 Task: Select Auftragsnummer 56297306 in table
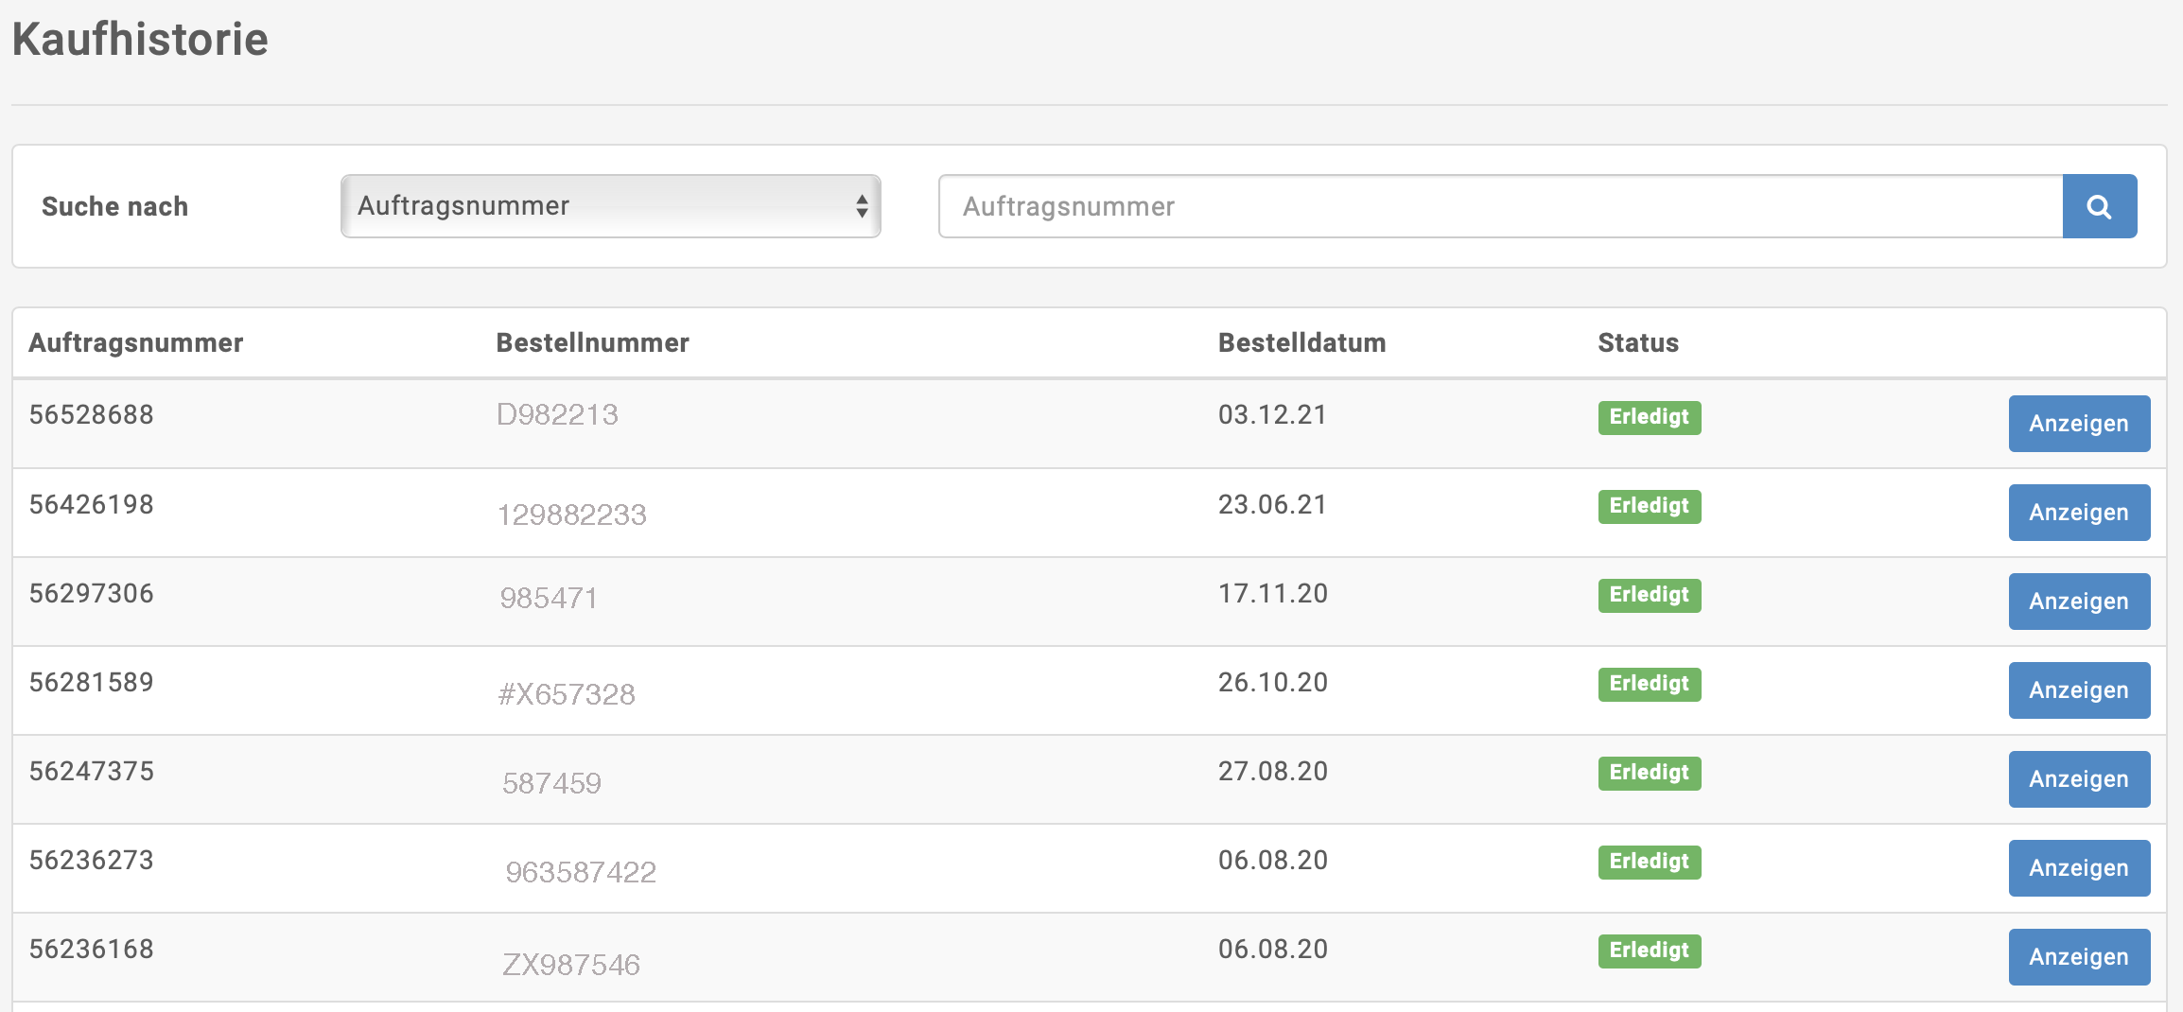(x=92, y=594)
